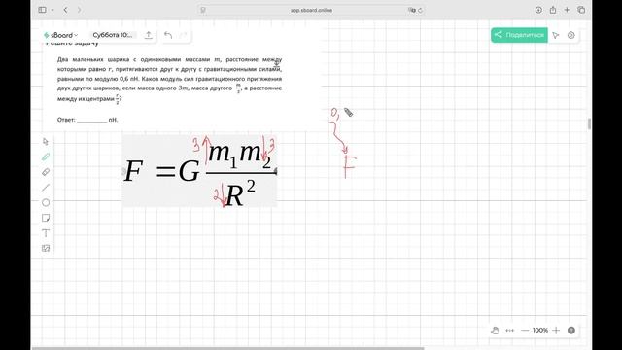Click the privacy shield icon in address bar
622x350 pixels.
pyautogui.click(x=203, y=10)
